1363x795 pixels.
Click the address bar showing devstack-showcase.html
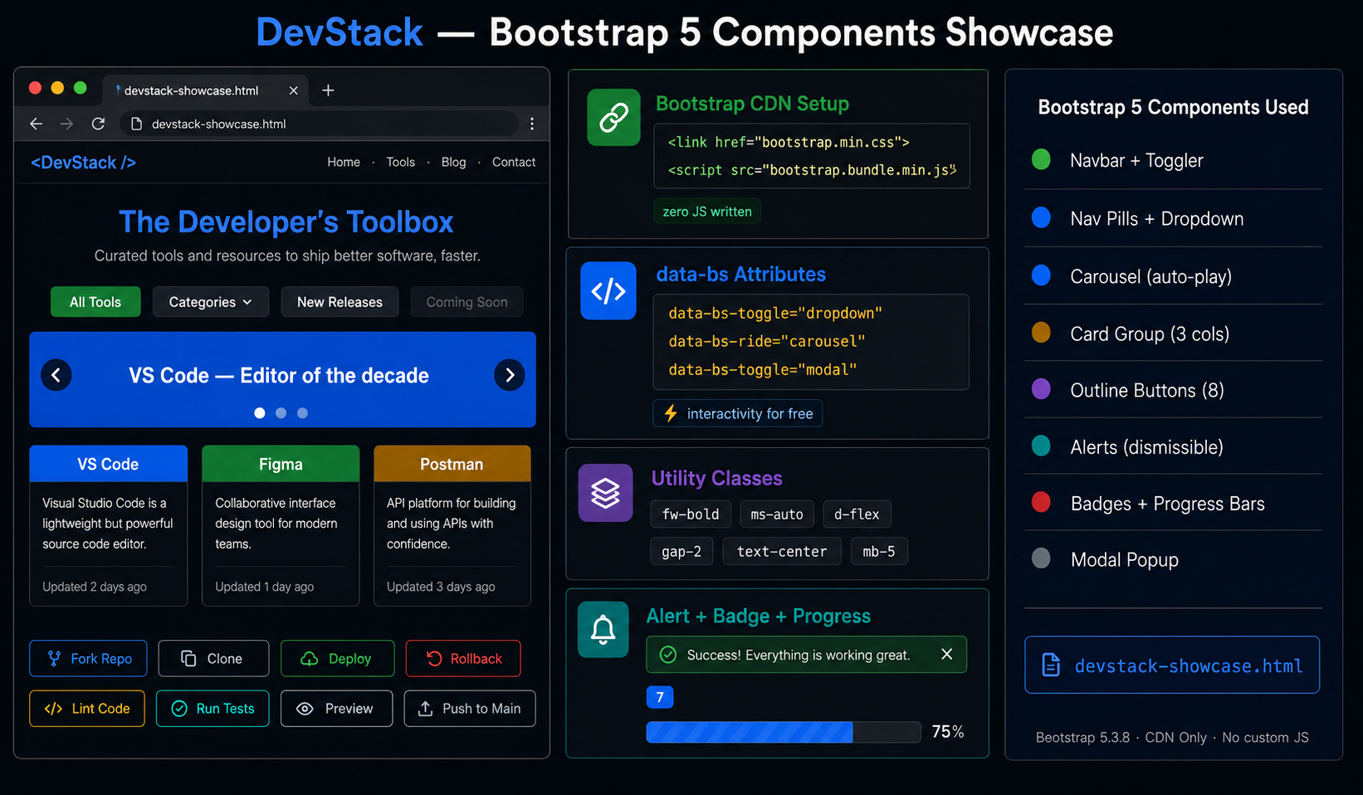[320, 124]
